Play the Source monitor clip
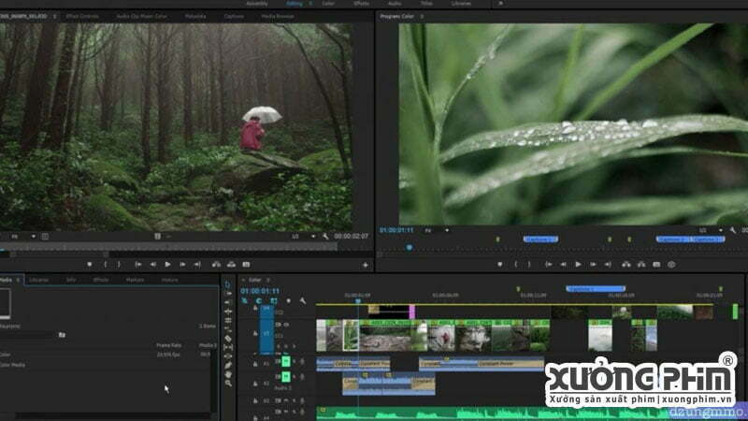This screenshot has width=748, height=421. pyautogui.click(x=168, y=265)
